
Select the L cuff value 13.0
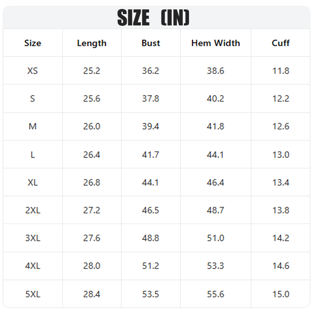tap(281, 155)
